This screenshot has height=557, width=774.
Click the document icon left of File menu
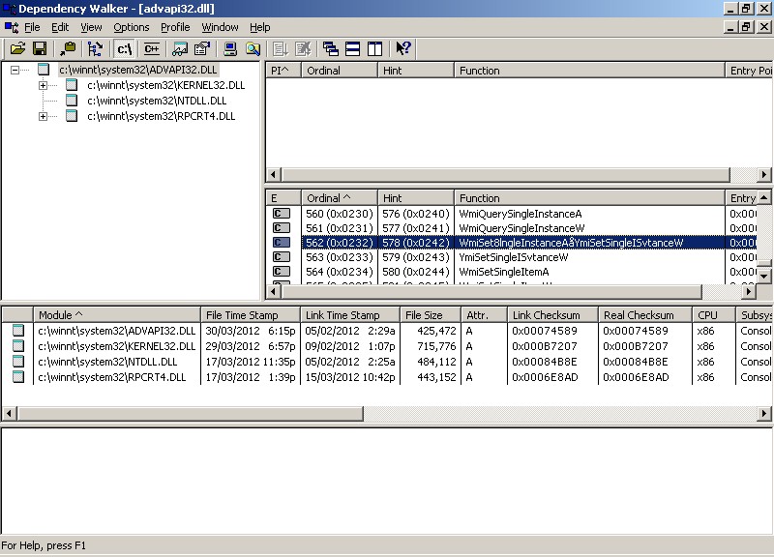[12, 27]
